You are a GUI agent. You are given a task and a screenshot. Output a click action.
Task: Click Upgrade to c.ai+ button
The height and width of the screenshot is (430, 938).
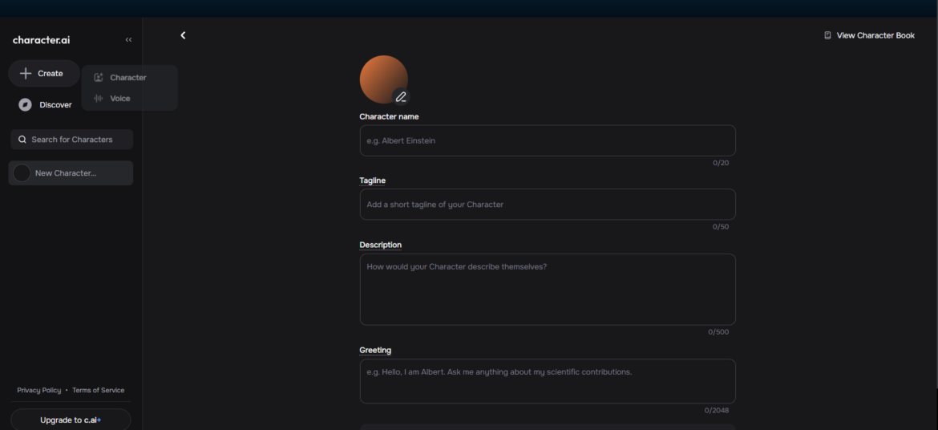tap(71, 420)
